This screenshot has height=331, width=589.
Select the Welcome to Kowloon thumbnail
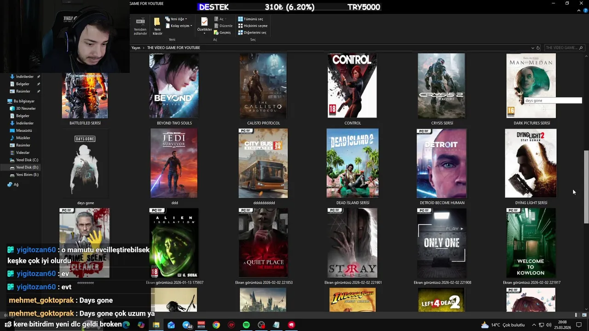tap(531, 243)
